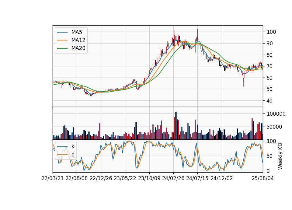The height and width of the screenshot is (210, 292).
Task: Click the 23/10/09 date tick label
Action: (149, 178)
